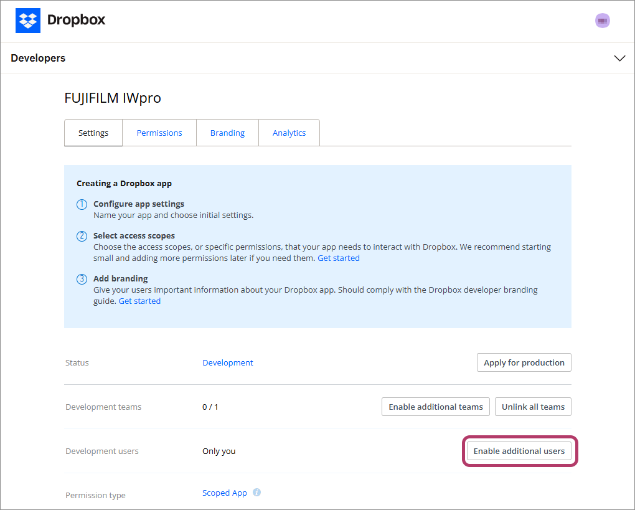This screenshot has height=510, width=635.
Task: Click the step 2 circle icon
Action: [x=82, y=236]
